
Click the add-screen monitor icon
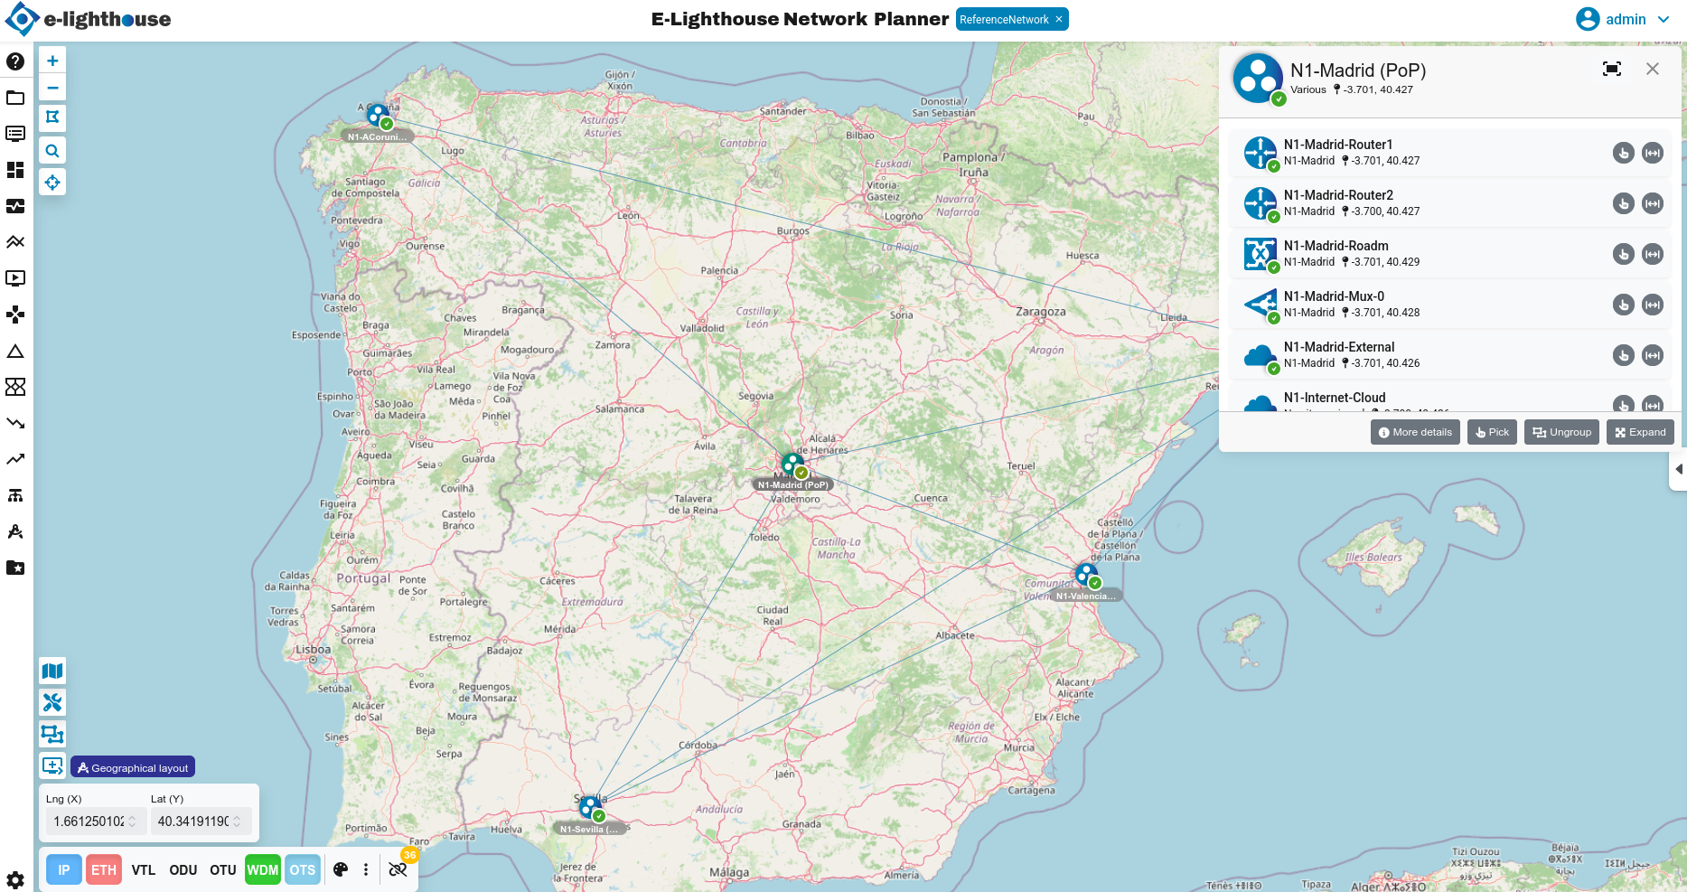[52, 766]
